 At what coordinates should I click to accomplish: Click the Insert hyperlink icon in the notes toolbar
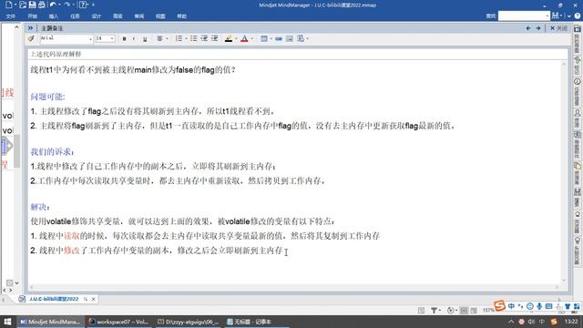pos(279,38)
